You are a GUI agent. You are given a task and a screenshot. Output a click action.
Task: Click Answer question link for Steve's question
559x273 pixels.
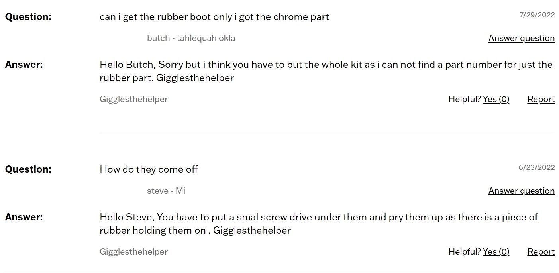[521, 191]
